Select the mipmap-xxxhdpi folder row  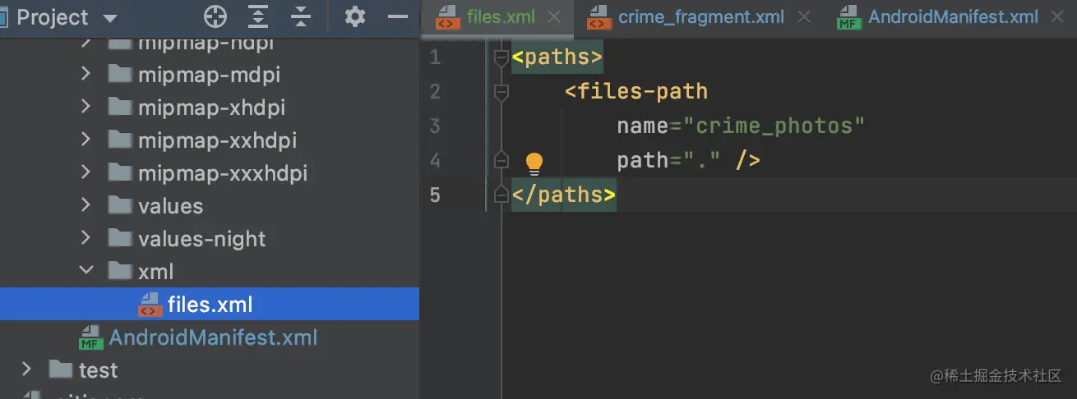coord(210,173)
